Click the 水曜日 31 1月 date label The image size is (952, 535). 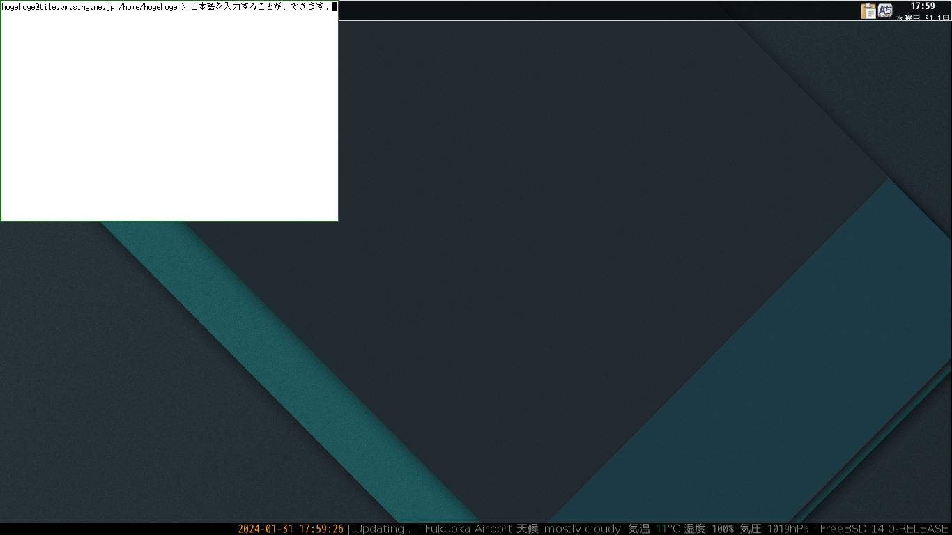click(x=923, y=17)
